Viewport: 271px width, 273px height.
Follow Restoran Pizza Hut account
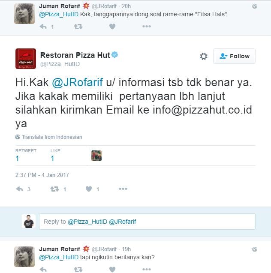(234, 56)
